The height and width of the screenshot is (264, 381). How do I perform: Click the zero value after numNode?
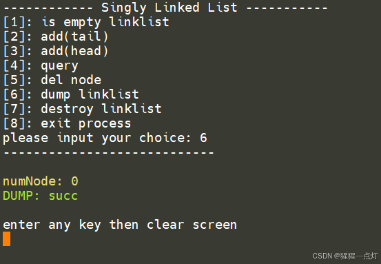74,181
